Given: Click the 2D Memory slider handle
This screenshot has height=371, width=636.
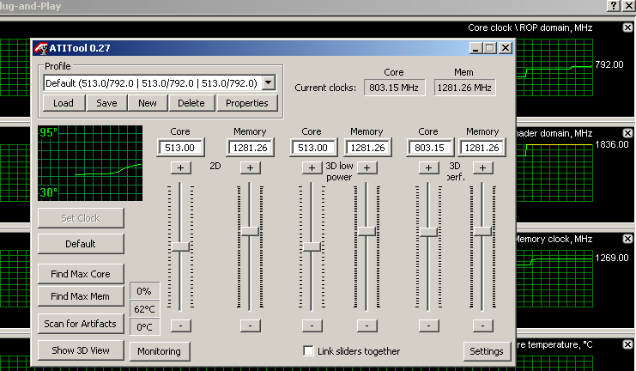Looking at the screenshot, I should click(251, 231).
